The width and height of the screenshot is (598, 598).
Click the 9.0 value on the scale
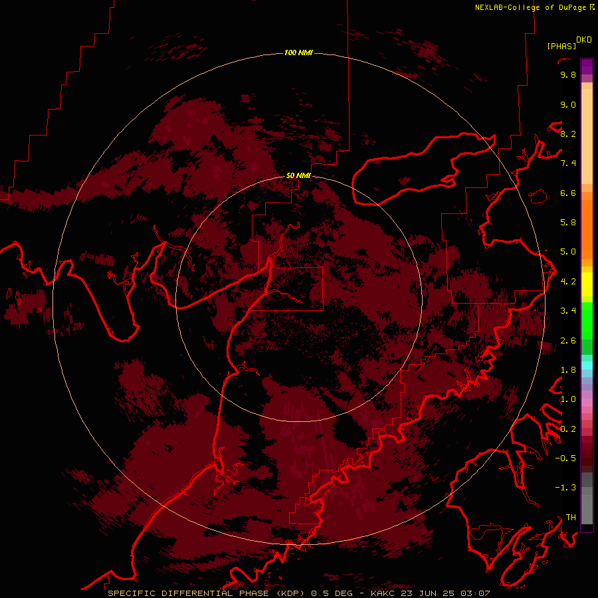[x=568, y=105]
